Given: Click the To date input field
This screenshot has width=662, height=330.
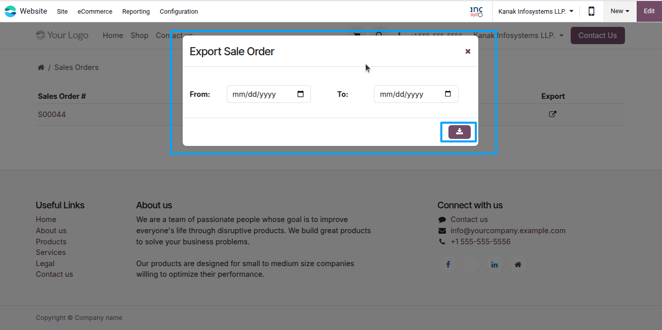Looking at the screenshot, I should pos(416,94).
